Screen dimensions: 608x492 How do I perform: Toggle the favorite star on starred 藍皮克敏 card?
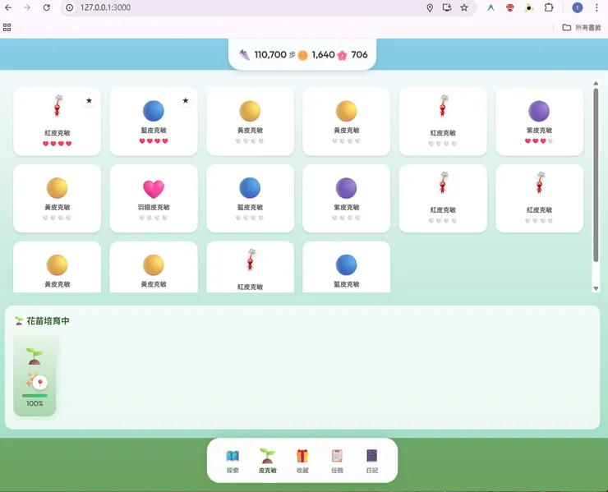186,101
